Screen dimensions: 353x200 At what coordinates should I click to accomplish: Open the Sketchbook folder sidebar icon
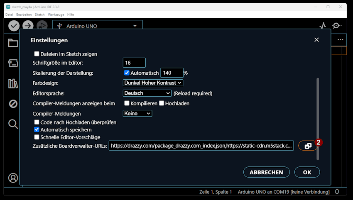click(x=13, y=43)
